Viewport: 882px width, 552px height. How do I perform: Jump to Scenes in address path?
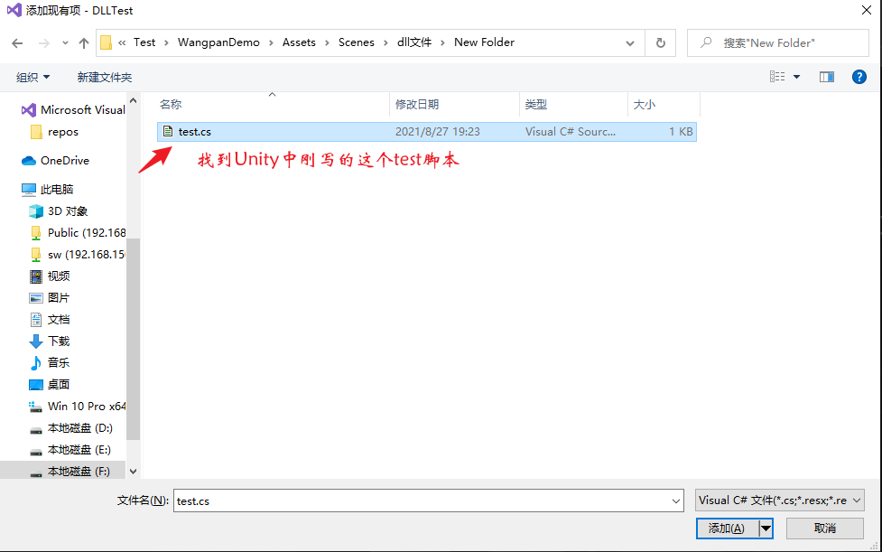tap(356, 42)
